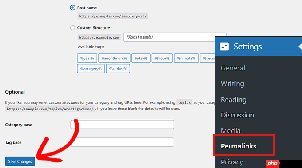Open the General settings menu item
The height and width of the screenshot is (168, 302).
click(x=233, y=68)
